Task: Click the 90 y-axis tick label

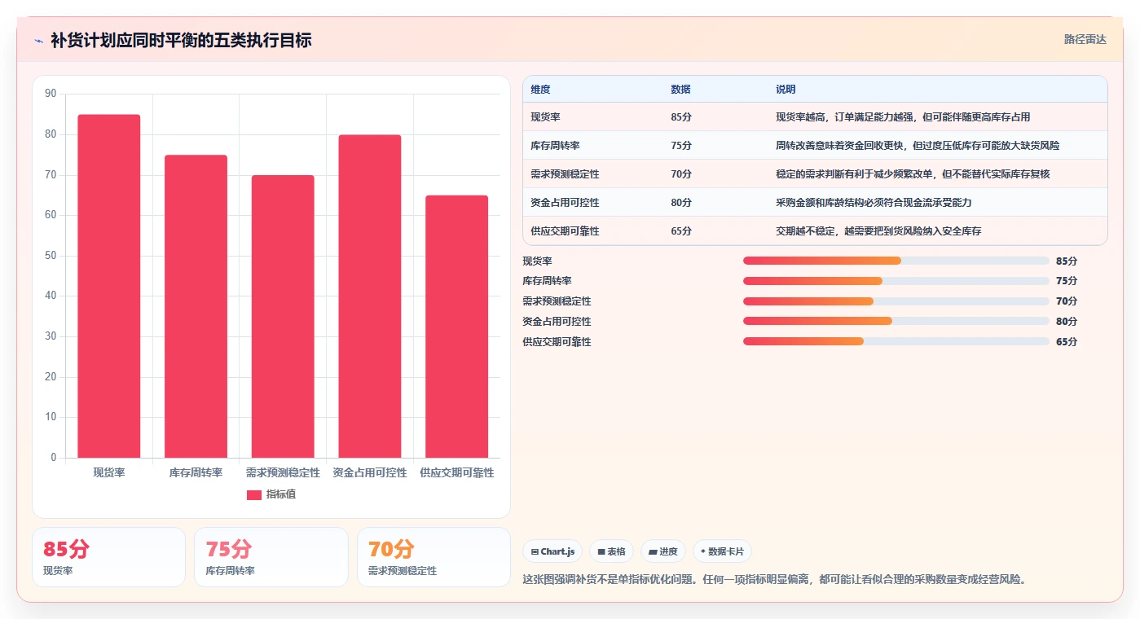Action: 51,94
